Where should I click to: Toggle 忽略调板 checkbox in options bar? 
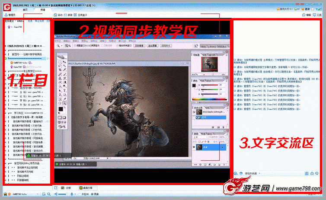tap(102, 46)
